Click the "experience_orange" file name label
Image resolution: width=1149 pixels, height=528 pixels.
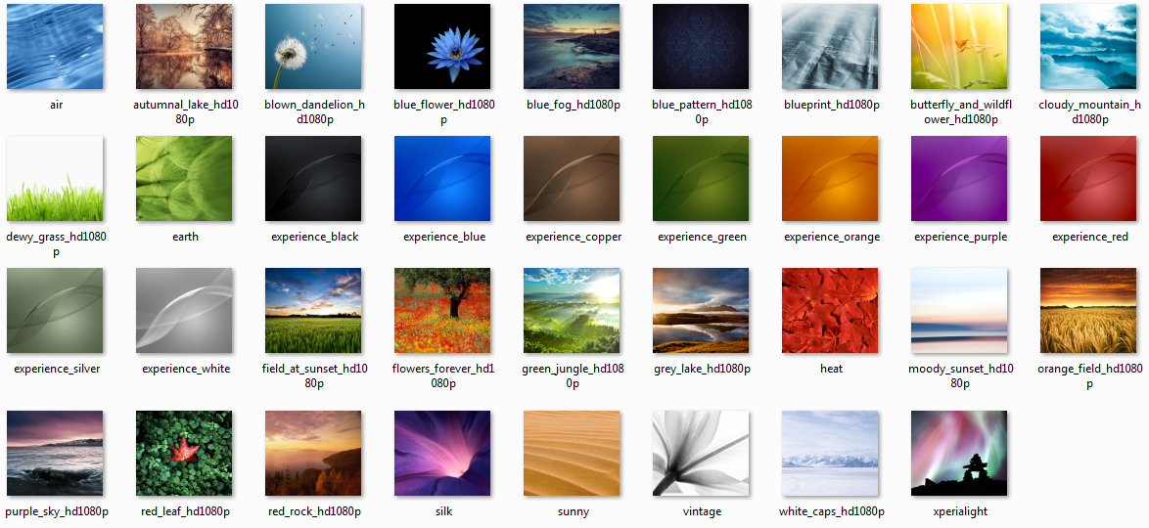[832, 237]
